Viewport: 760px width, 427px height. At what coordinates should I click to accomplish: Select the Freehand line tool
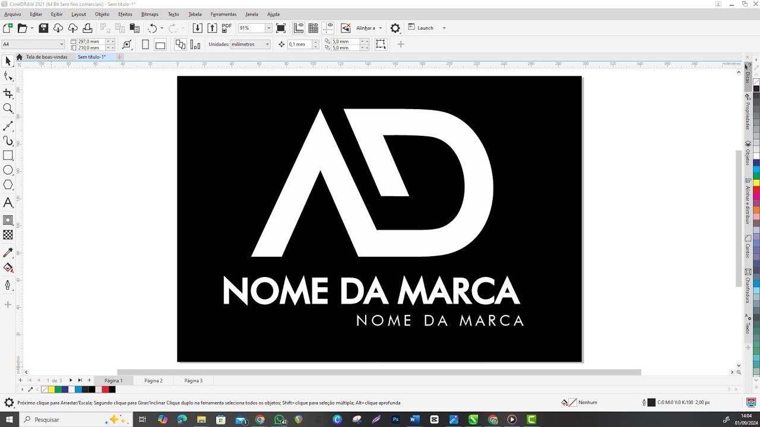pyautogui.click(x=8, y=126)
